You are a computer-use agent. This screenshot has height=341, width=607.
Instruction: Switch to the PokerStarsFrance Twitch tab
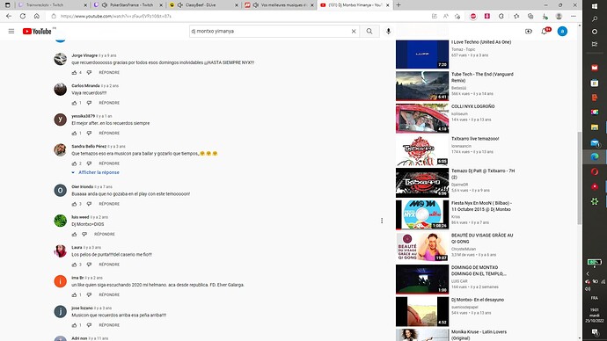[128, 5]
